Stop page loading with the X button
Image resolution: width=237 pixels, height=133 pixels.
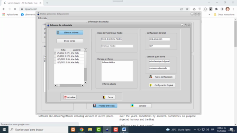(x=15, y=9)
